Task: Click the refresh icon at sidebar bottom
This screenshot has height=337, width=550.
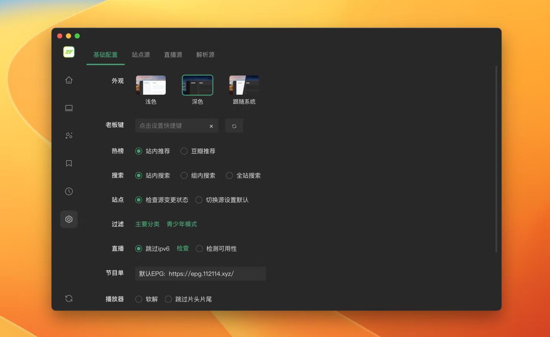Action: [69, 298]
